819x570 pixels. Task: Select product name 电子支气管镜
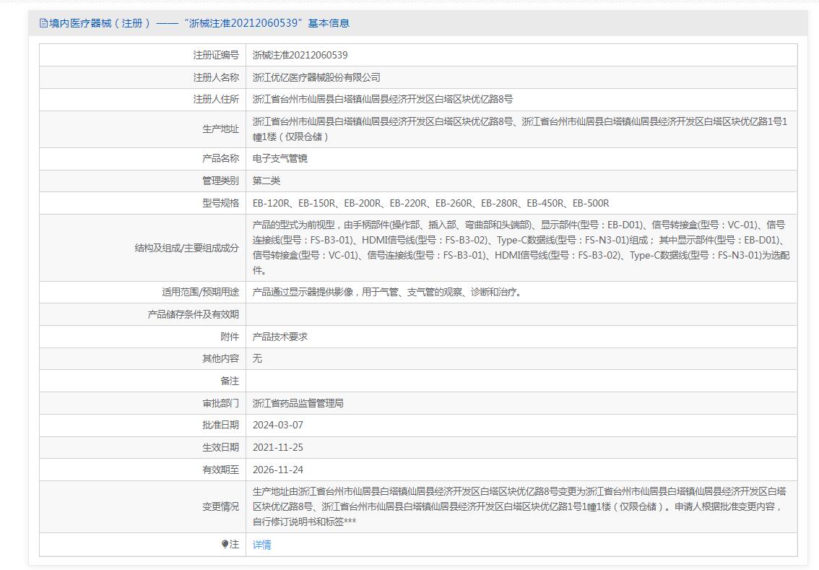click(280, 158)
